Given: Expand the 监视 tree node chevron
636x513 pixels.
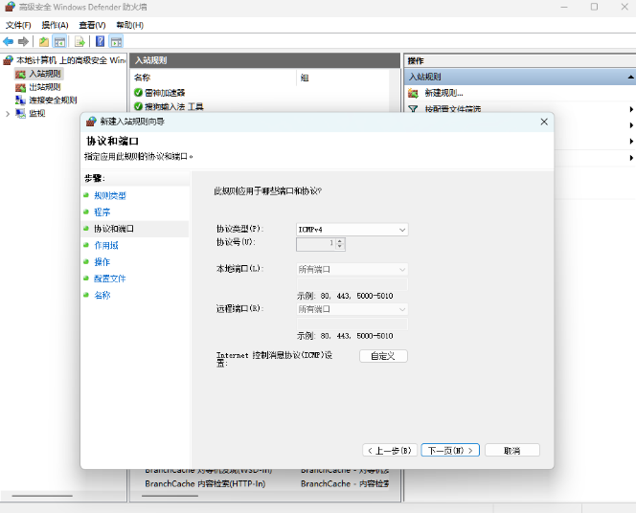Looking at the screenshot, I should tap(8, 114).
